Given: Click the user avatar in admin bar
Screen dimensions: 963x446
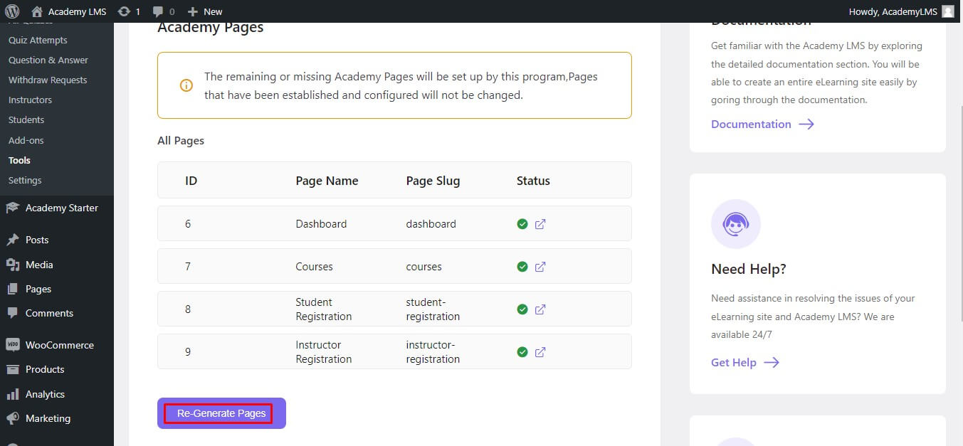Looking at the screenshot, I should [947, 11].
